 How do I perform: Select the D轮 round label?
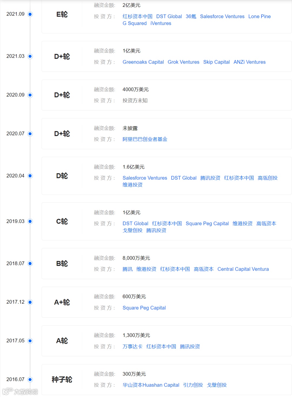(x=62, y=176)
